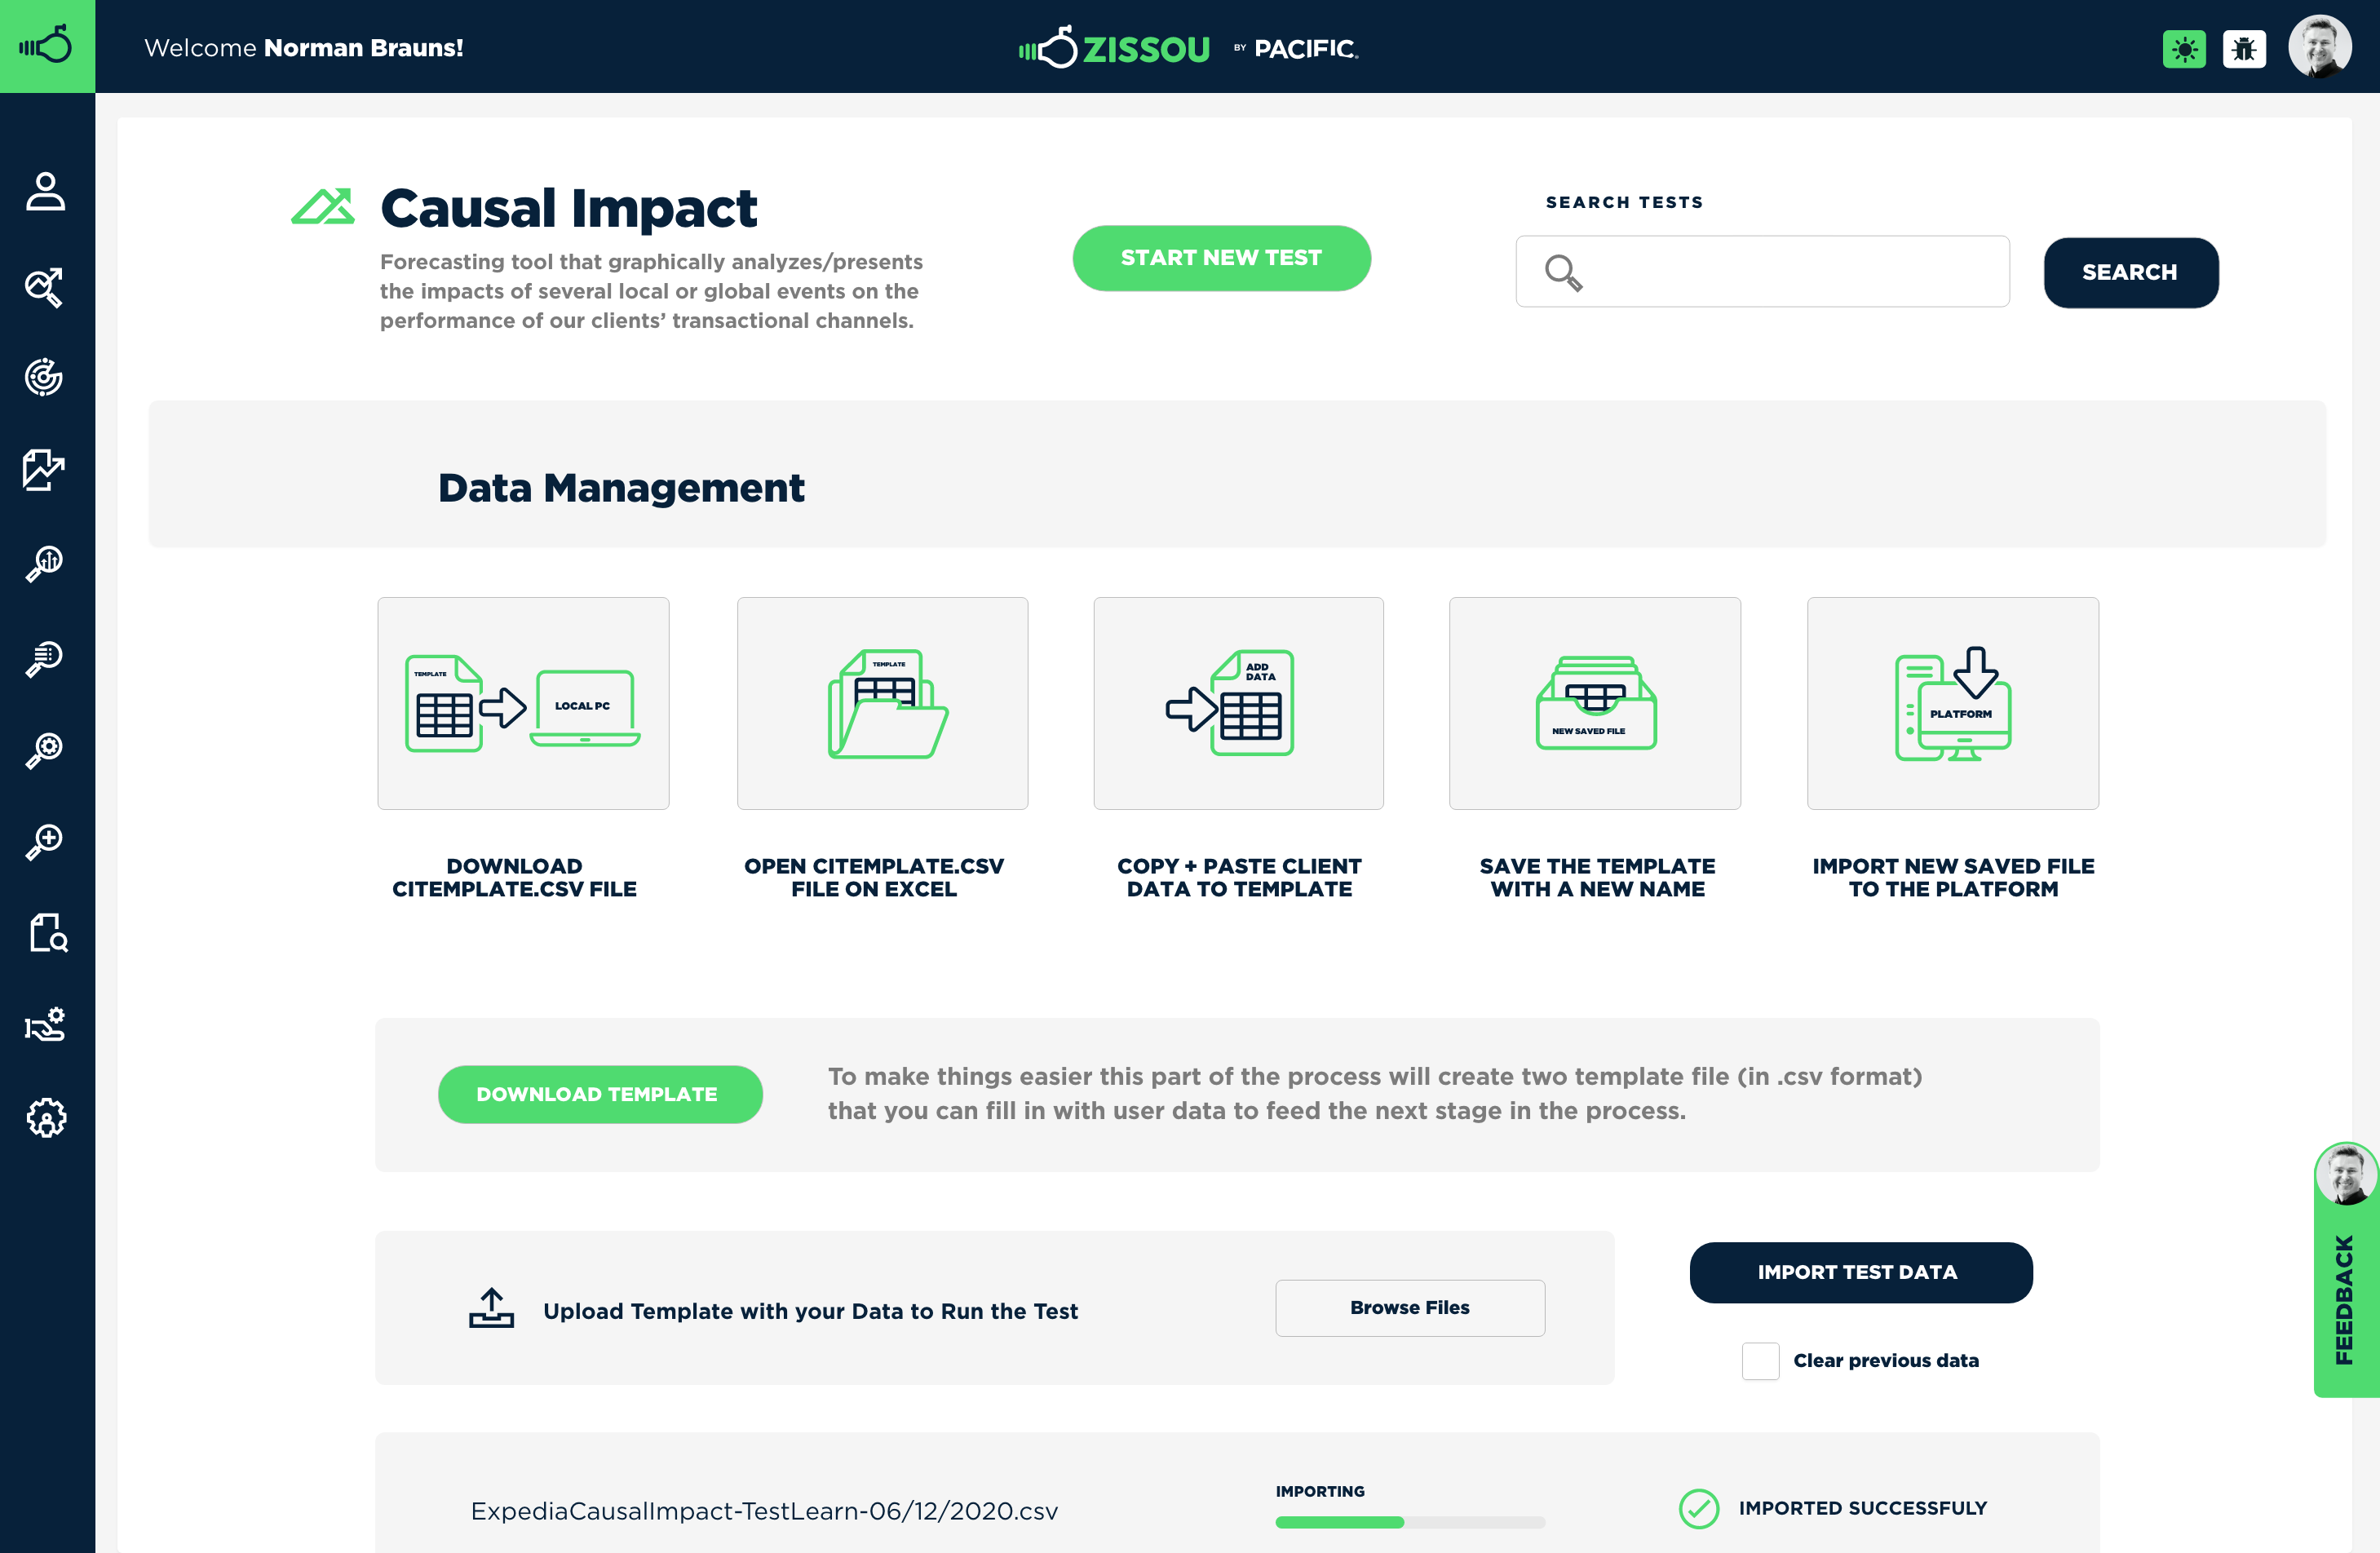Click the user profile sidebar icon
The image size is (2380, 1553).
(x=45, y=191)
